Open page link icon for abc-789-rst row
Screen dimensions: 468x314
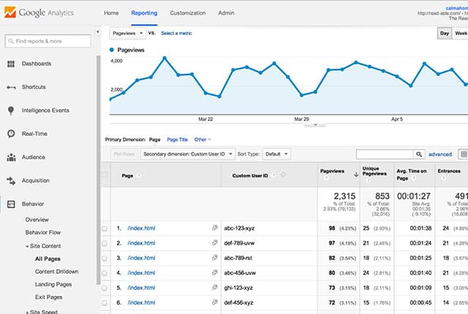click(214, 258)
